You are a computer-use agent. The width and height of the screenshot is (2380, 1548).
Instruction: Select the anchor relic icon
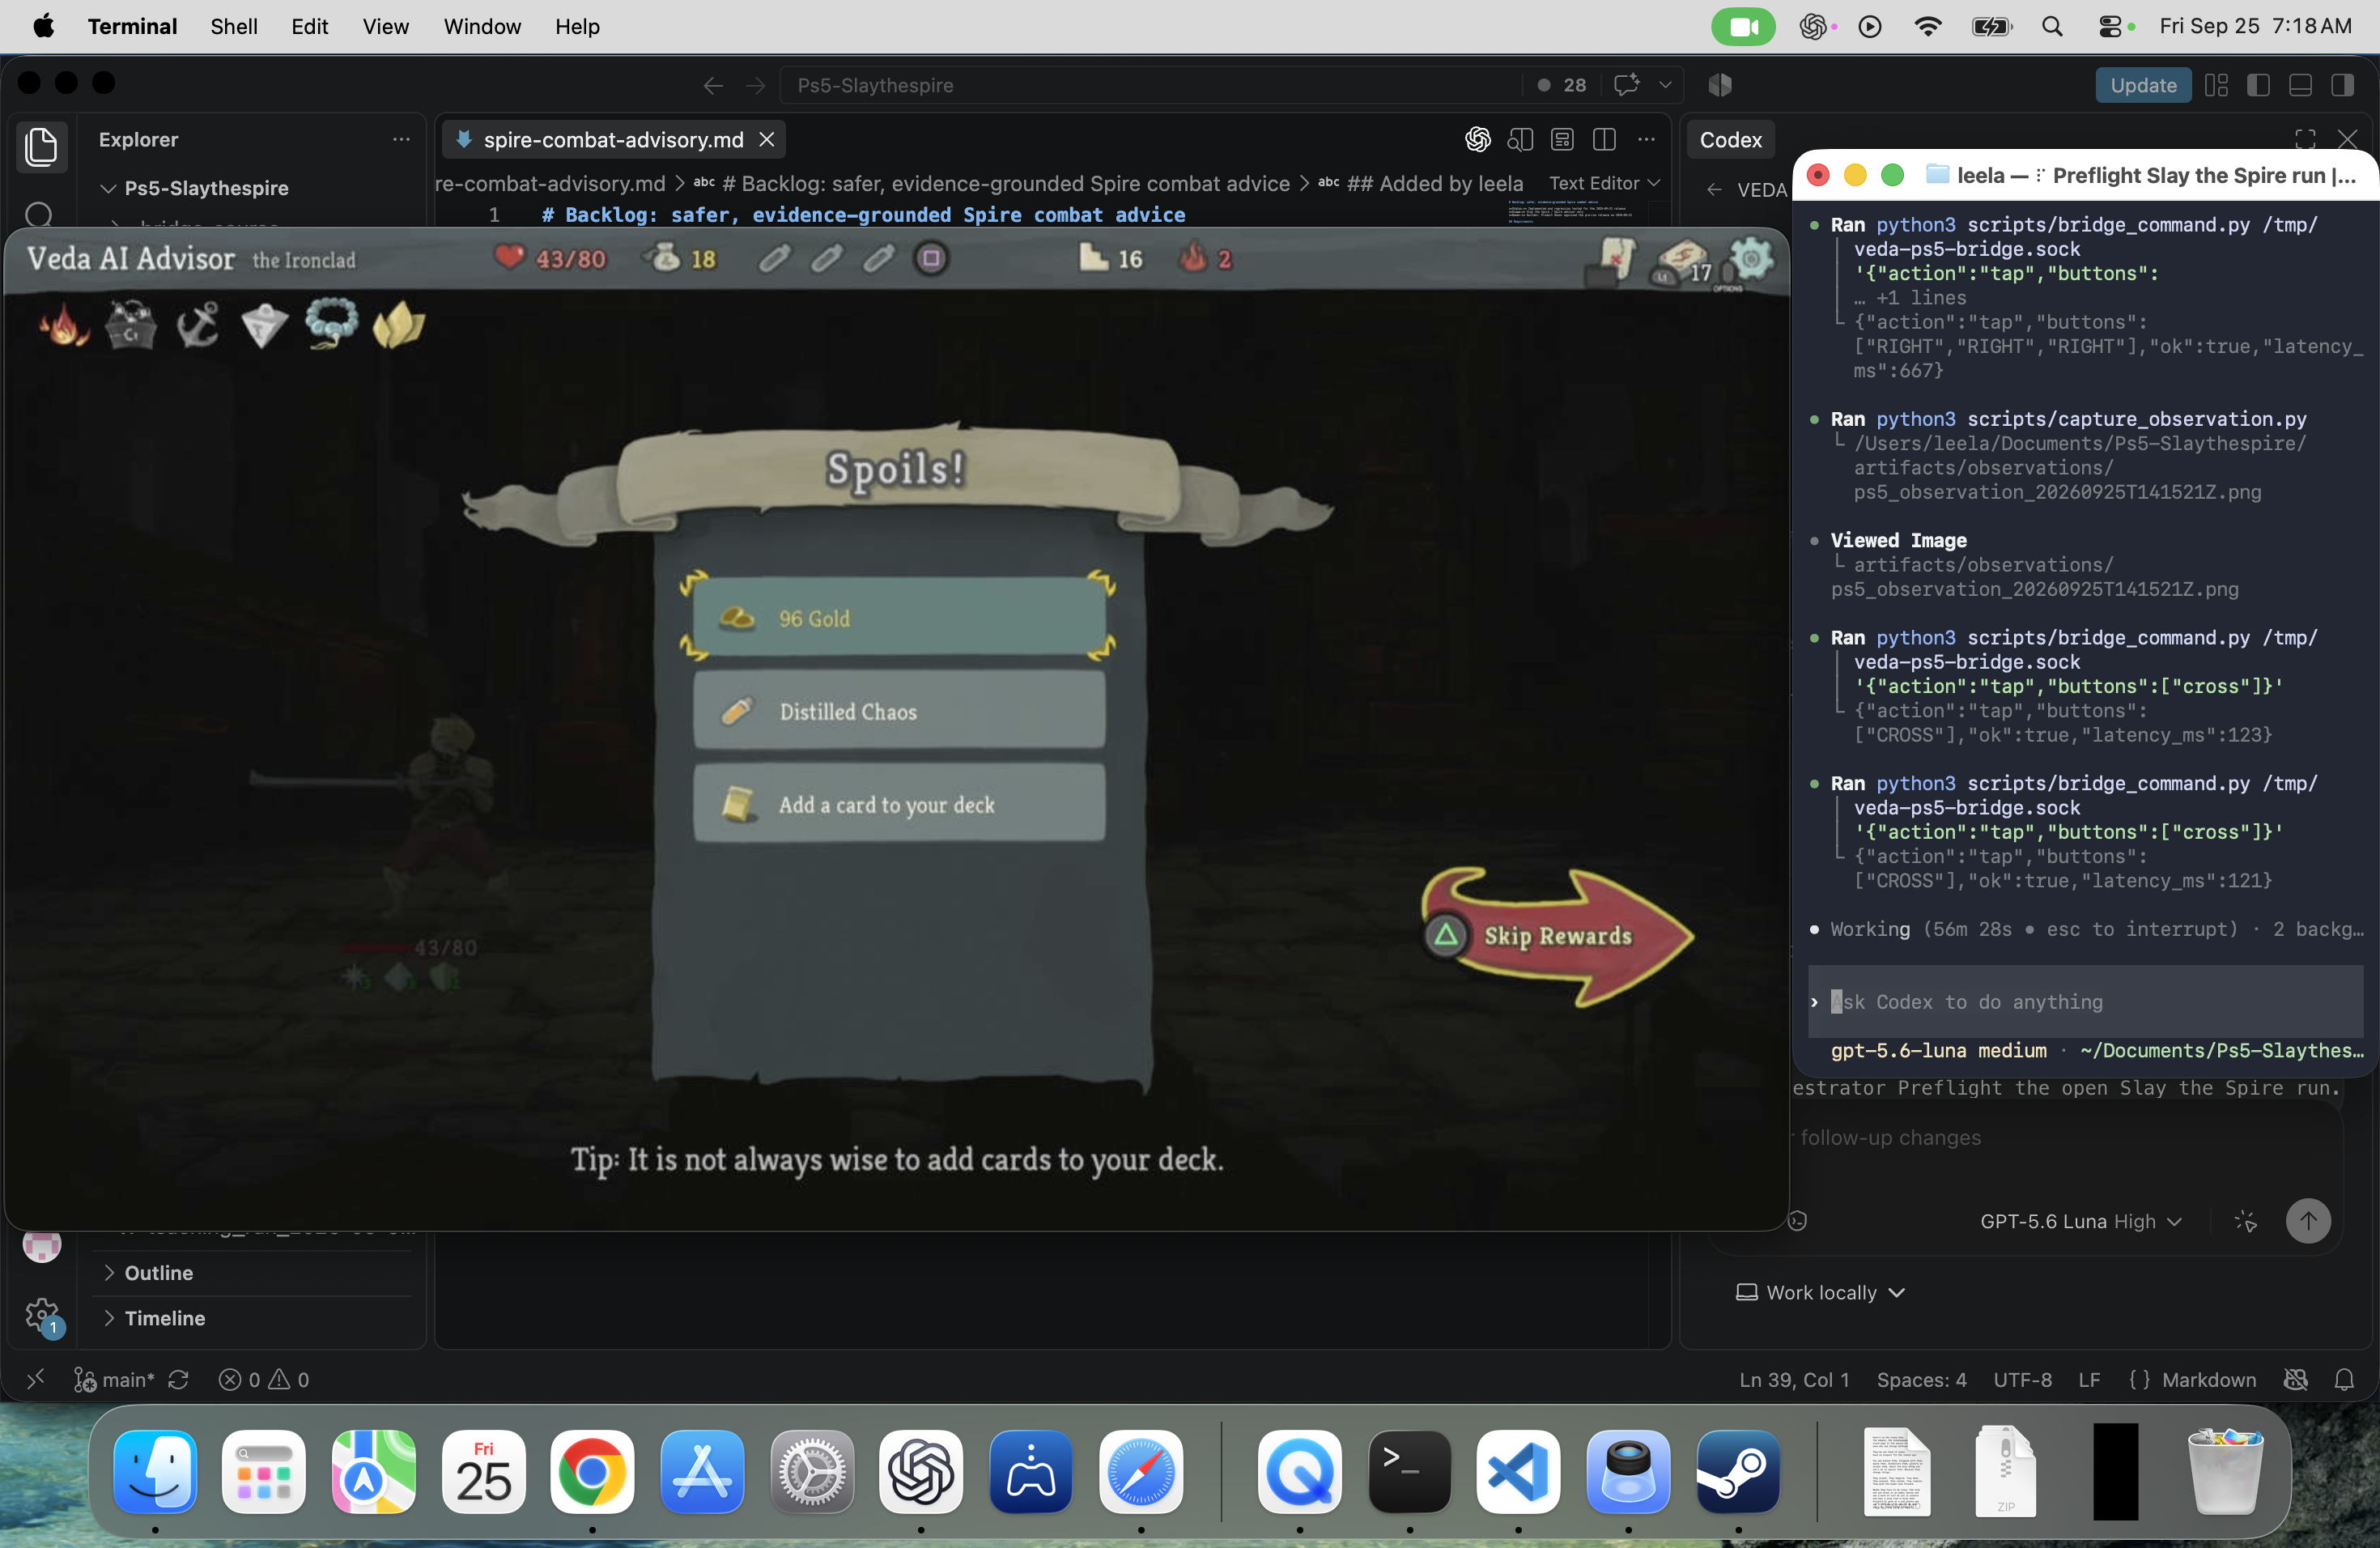(197, 325)
